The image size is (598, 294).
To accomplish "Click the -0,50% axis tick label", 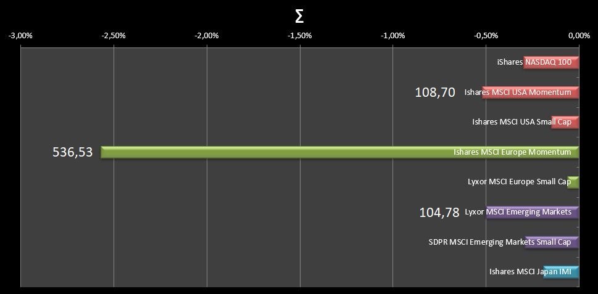I will pyautogui.click(x=486, y=35).
